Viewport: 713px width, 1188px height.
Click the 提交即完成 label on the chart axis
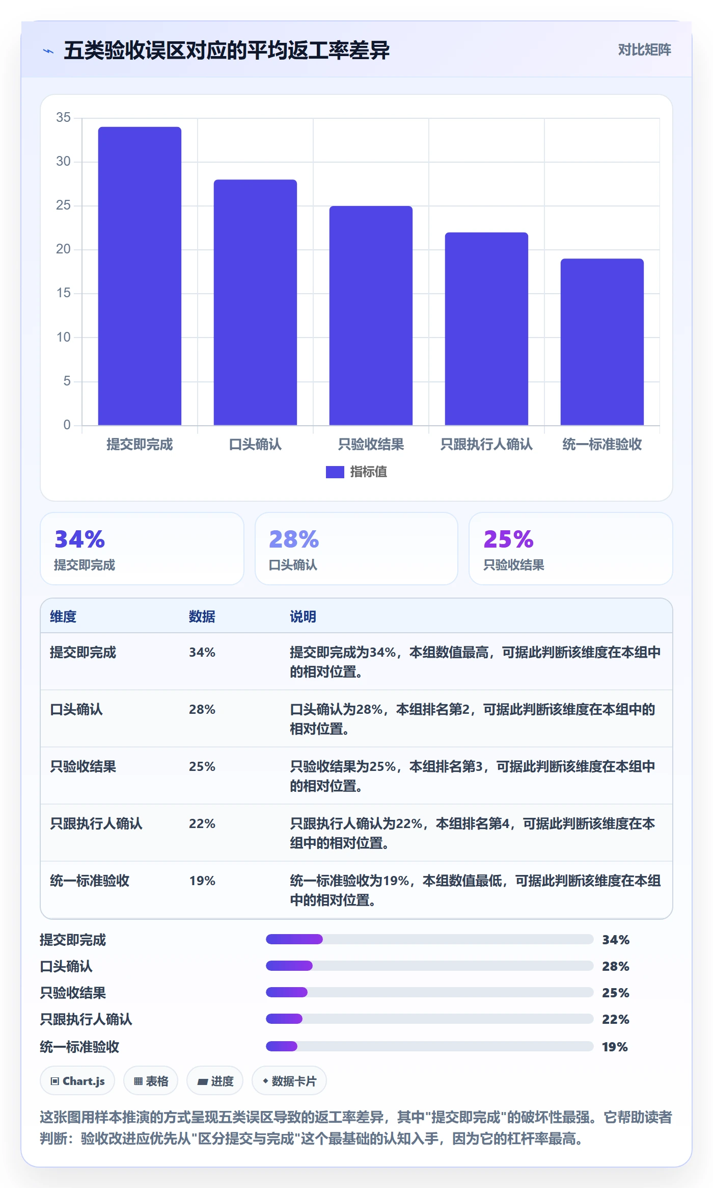[140, 445]
